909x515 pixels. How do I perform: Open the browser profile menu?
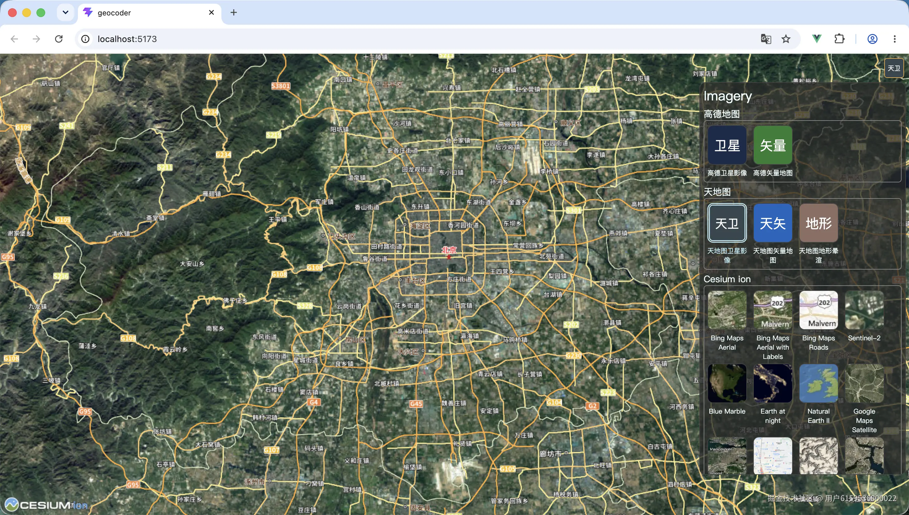coord(872,39)
